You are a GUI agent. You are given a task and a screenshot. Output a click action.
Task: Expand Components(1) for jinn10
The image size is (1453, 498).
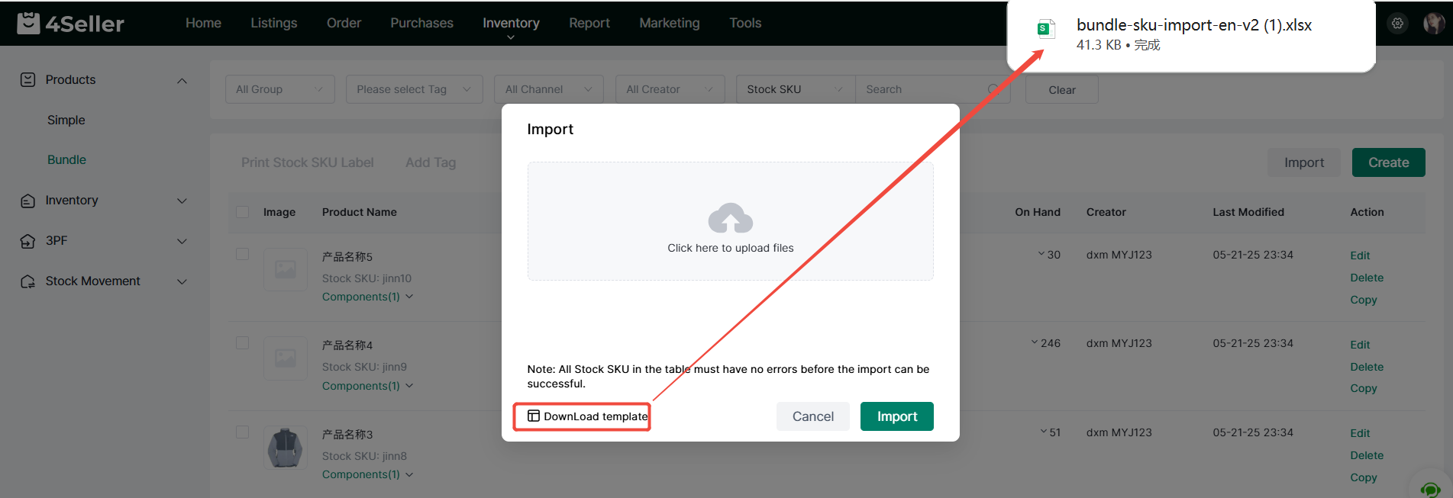pyautogui.click(x=367, y=297)
